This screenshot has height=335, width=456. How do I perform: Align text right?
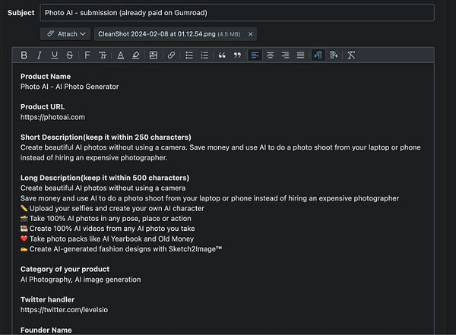pos(285,55)
